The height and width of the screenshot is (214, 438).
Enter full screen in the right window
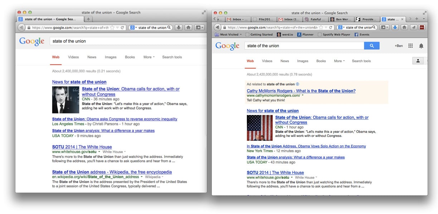click(424, 13)
